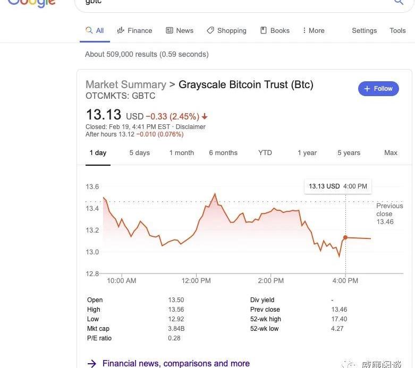The width and height of the screenshot is (415, 368).
Task: Show the 1 year chart
Action: point(307,152)
